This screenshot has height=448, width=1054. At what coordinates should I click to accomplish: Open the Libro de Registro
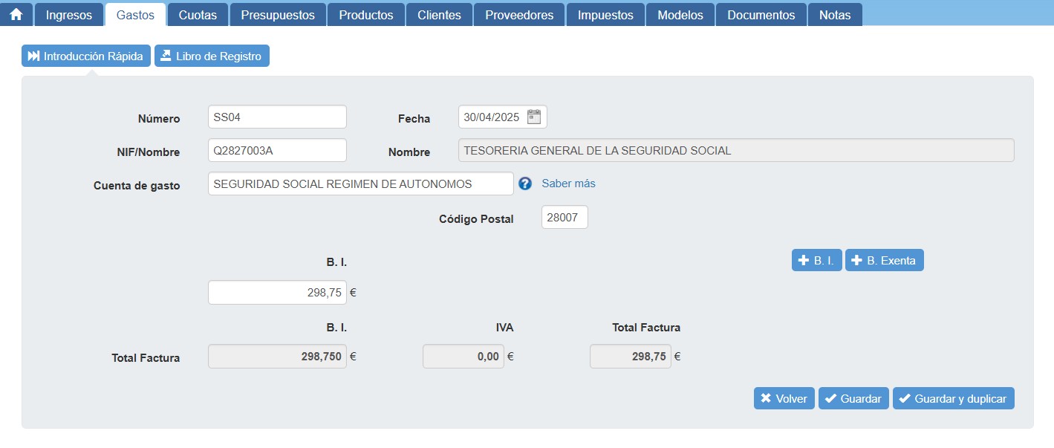click(212, 56)
